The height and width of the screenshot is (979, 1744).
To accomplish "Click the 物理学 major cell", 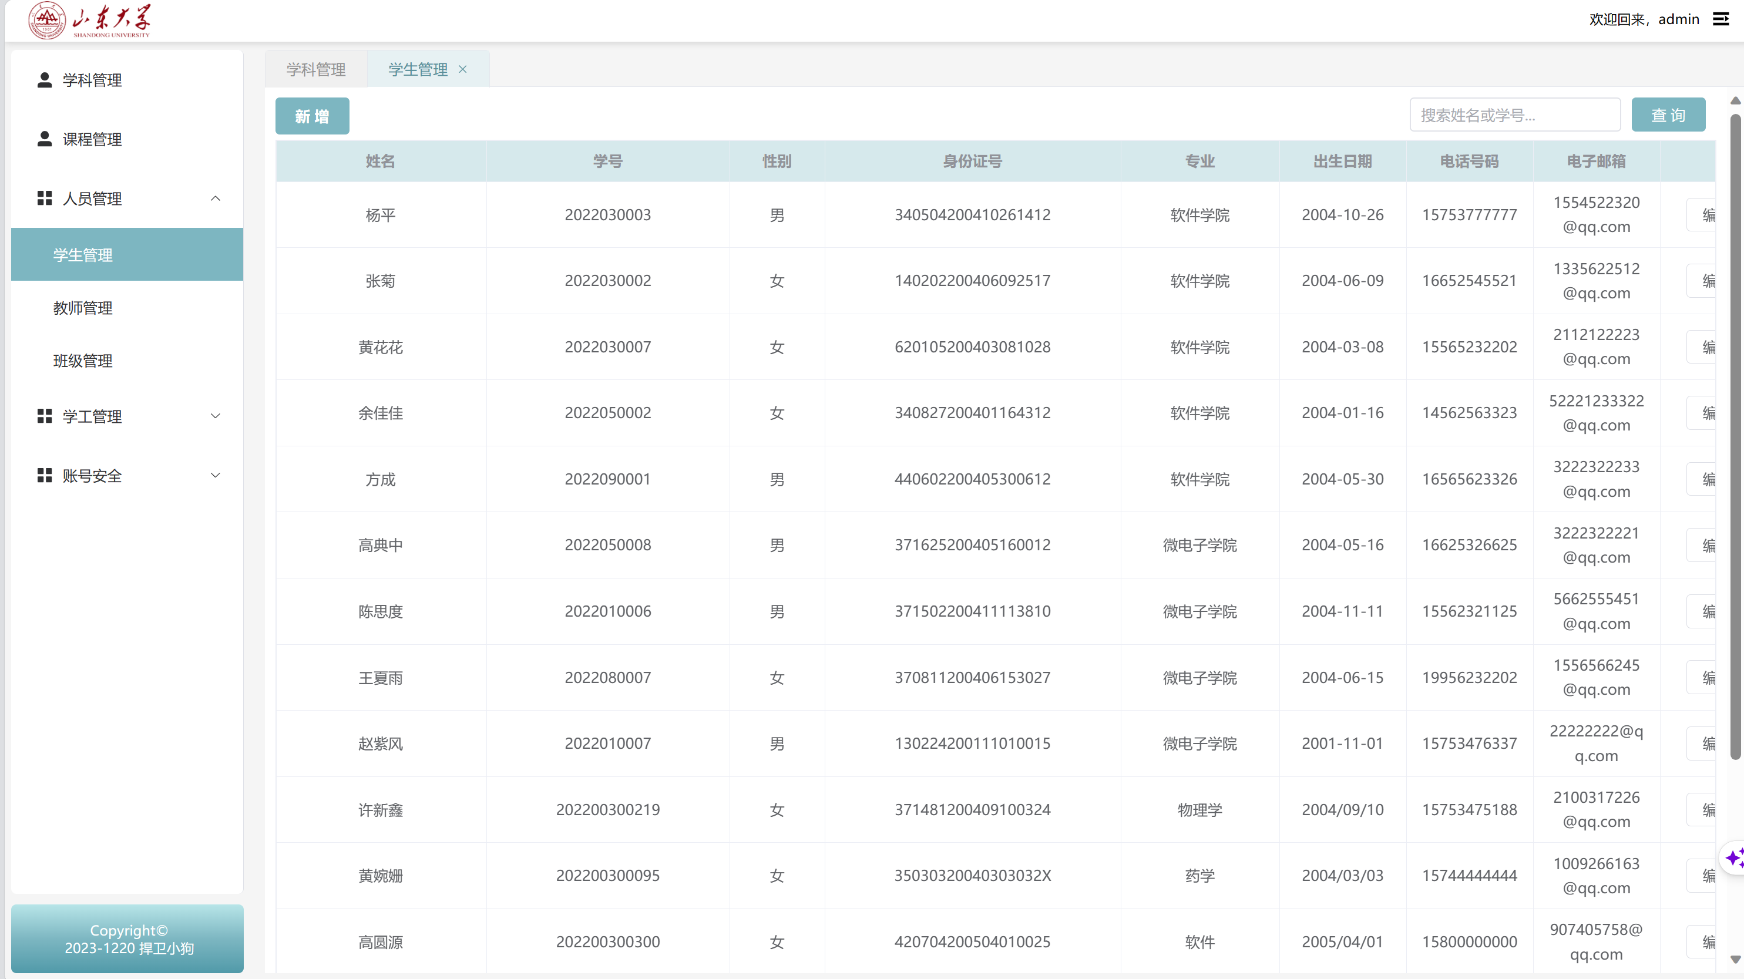I will [1199, 810].
